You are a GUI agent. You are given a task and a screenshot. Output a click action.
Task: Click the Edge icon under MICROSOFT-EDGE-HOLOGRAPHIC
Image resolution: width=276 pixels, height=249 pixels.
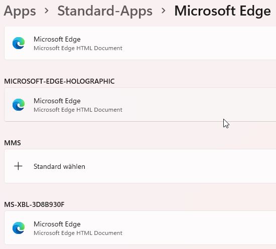[x=19, y=105]
